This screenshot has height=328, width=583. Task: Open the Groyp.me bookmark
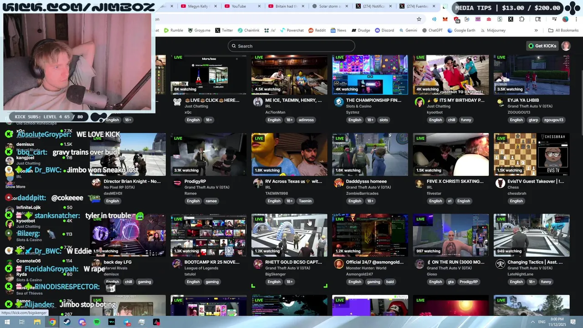tap(199, 31)
